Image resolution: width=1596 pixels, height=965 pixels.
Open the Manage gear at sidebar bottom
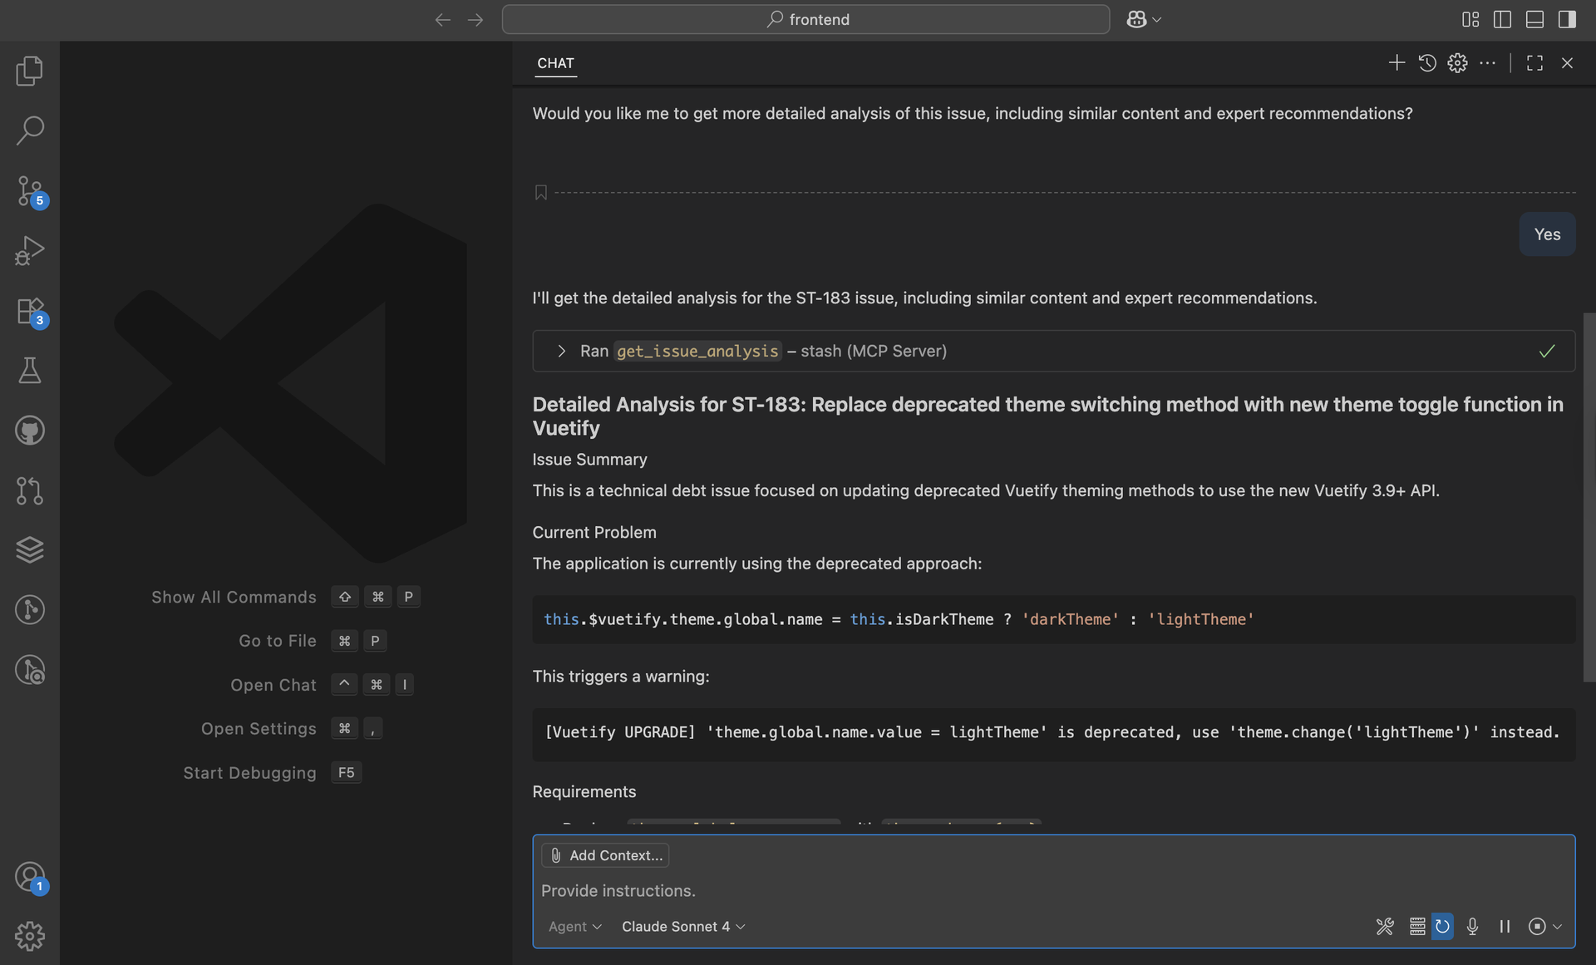click(x=30, y=936)
